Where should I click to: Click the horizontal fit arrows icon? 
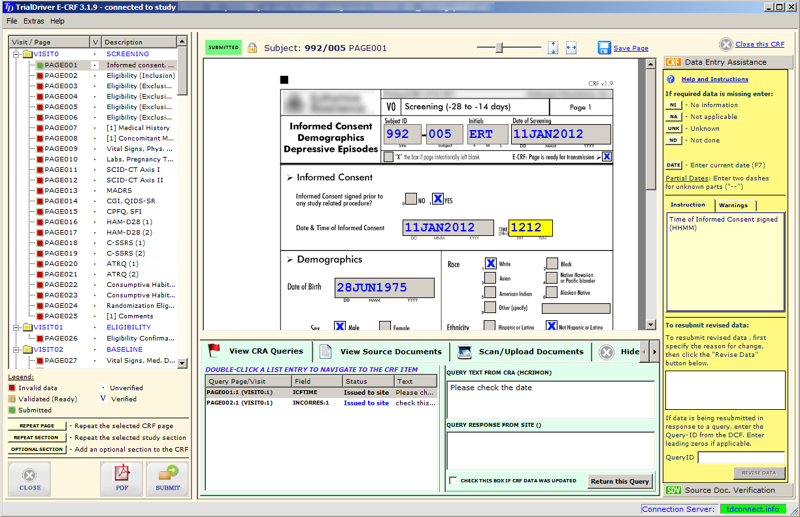(571, 48)
